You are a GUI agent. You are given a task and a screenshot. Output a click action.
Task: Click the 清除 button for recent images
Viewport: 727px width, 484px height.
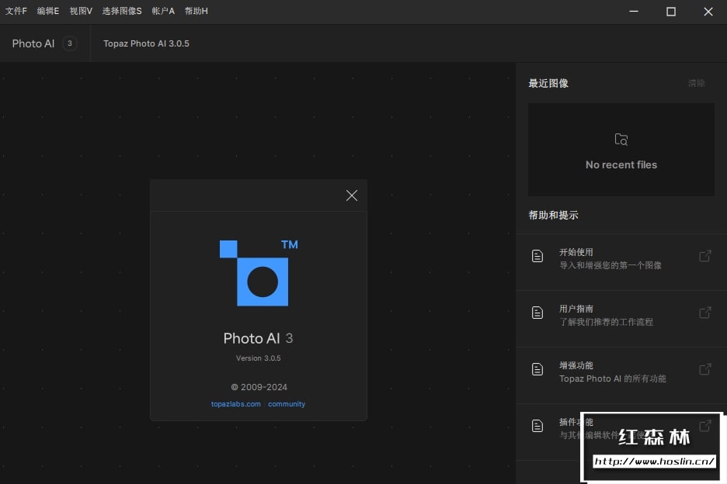click(x=697, y=83)
